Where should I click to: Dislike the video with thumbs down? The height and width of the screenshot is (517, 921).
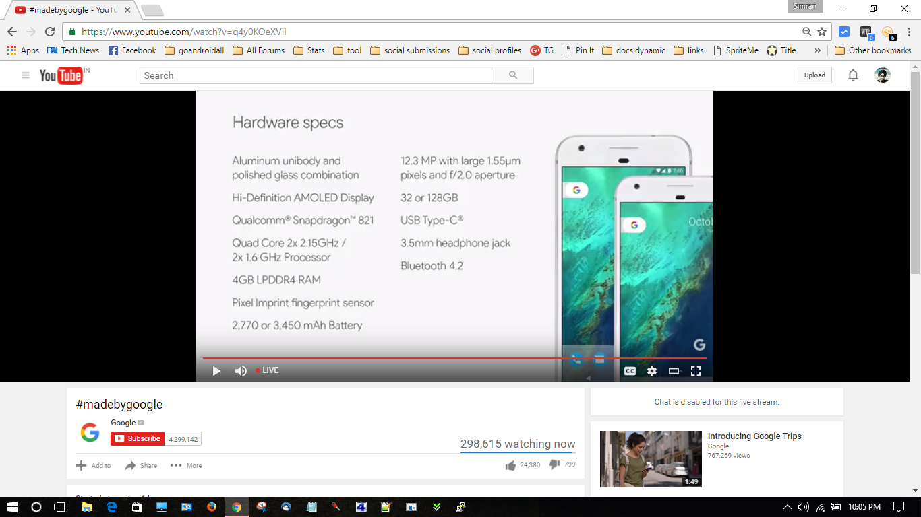[x=554, y=465]
